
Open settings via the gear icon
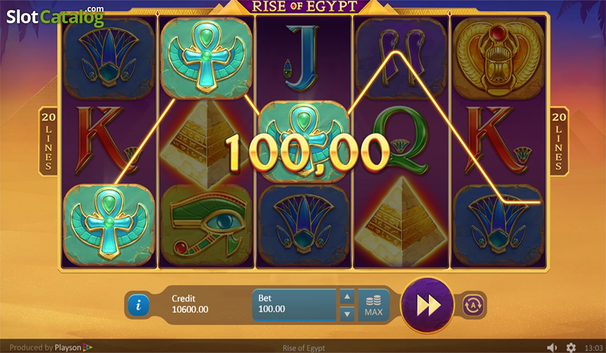pyautogui.click(x=571, y=347)
